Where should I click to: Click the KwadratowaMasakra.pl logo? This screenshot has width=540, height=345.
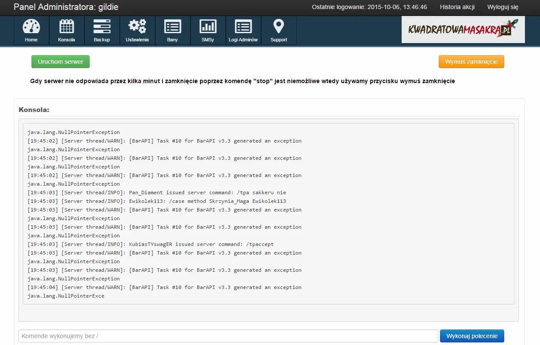coord(463,30)
